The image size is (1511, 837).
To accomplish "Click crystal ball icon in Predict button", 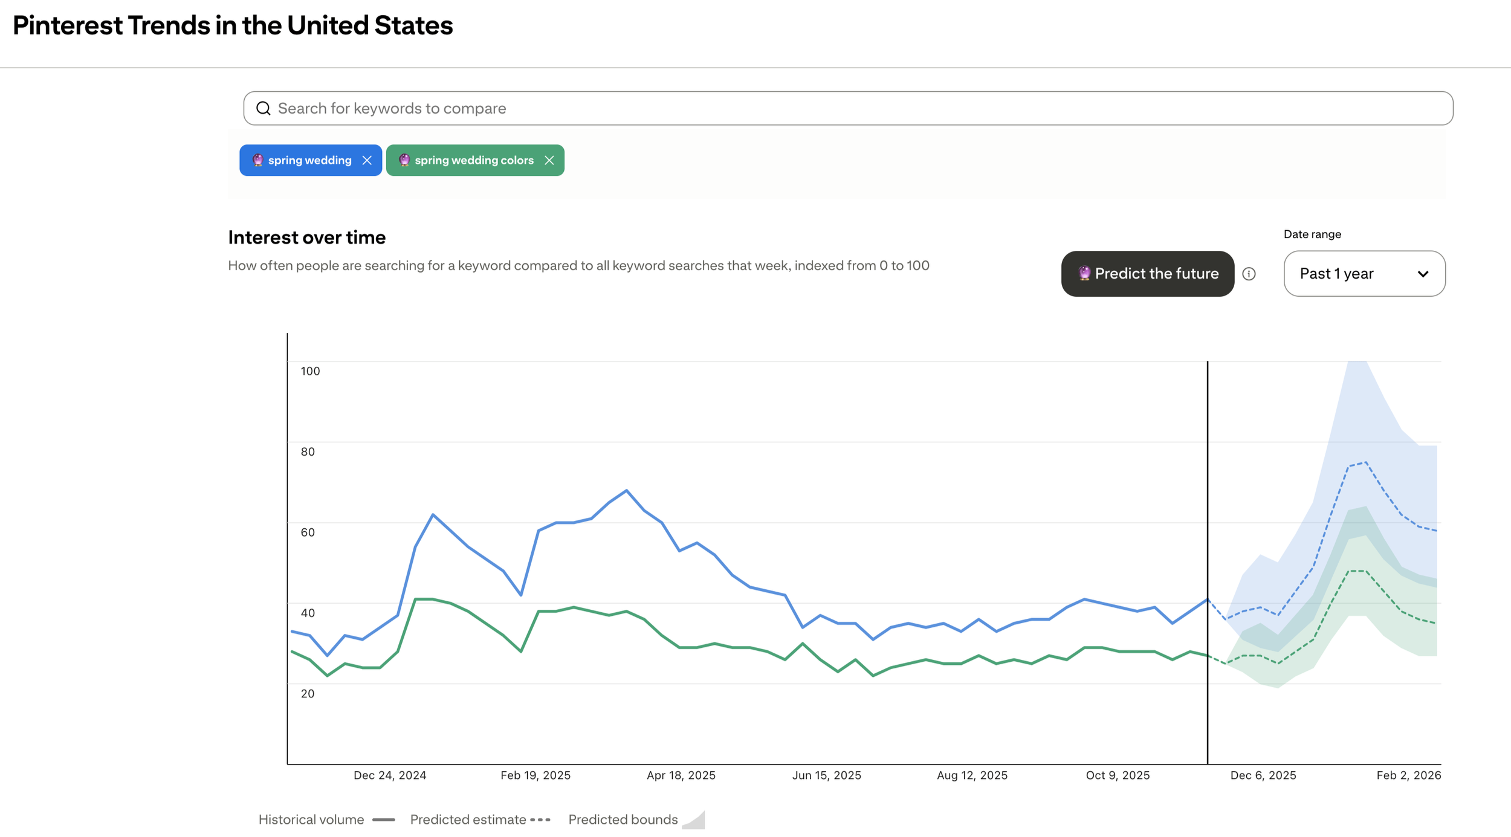I will coord(1084,274).
